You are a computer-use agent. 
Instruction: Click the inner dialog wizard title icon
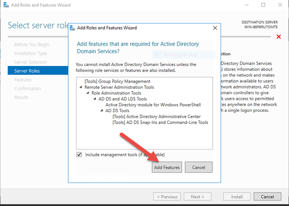point(72,28)
